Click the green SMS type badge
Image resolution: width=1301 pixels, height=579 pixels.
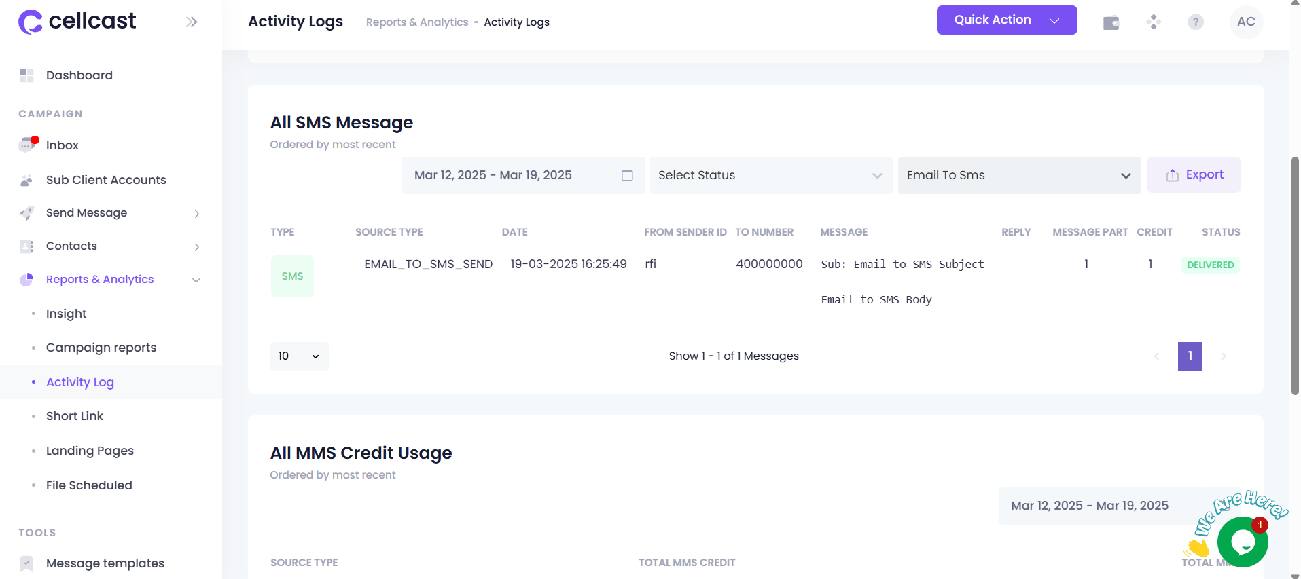click(x=292, y=276)
